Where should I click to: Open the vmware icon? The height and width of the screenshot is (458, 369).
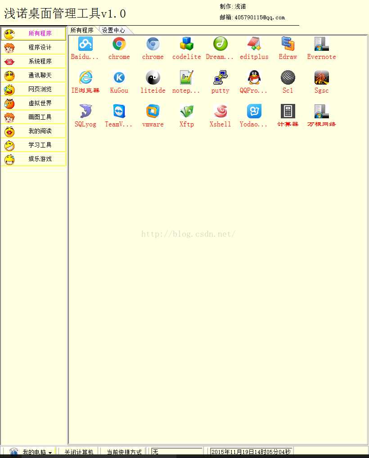pyautogui.click(x=153, y=111)
